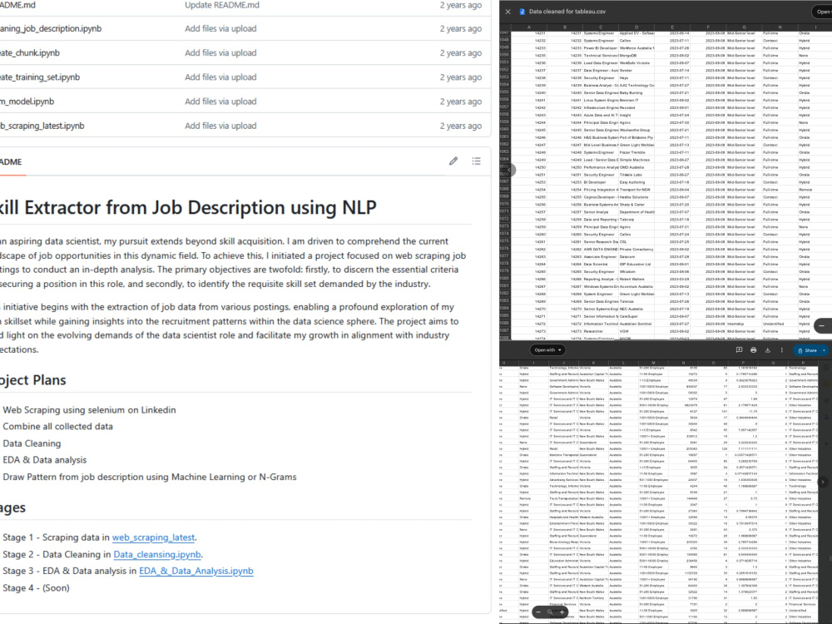
Task: Open cleaning_job_description.ipynb file
Action: pyautogui.click(x=51, y=28)
